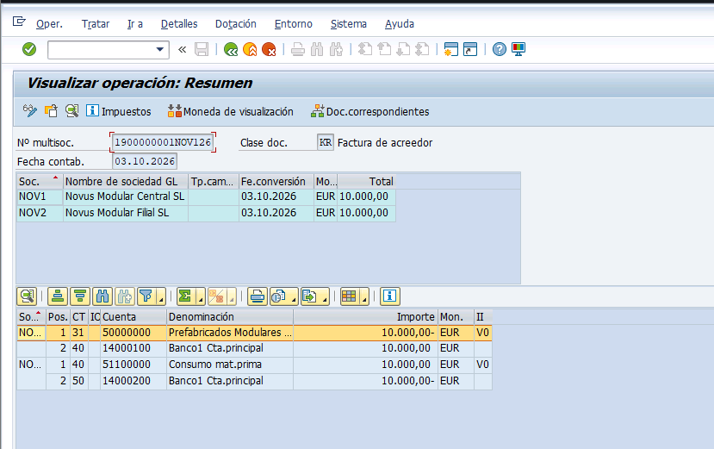Go to next page icon
The height and width of the screenshot is (449, 714).
click(403, 49)
